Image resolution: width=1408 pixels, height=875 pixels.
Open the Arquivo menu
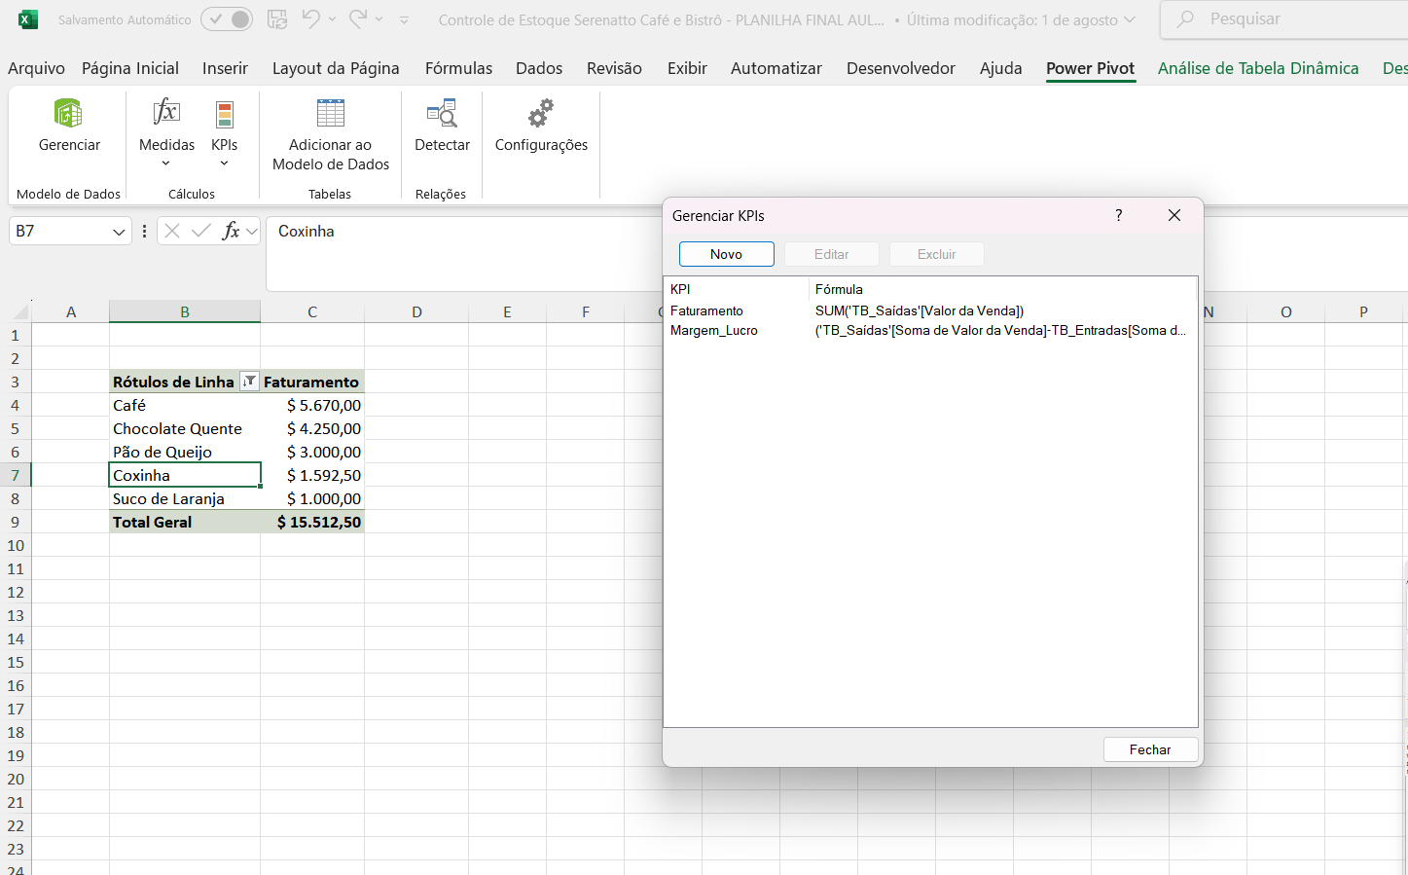[36, 68]
